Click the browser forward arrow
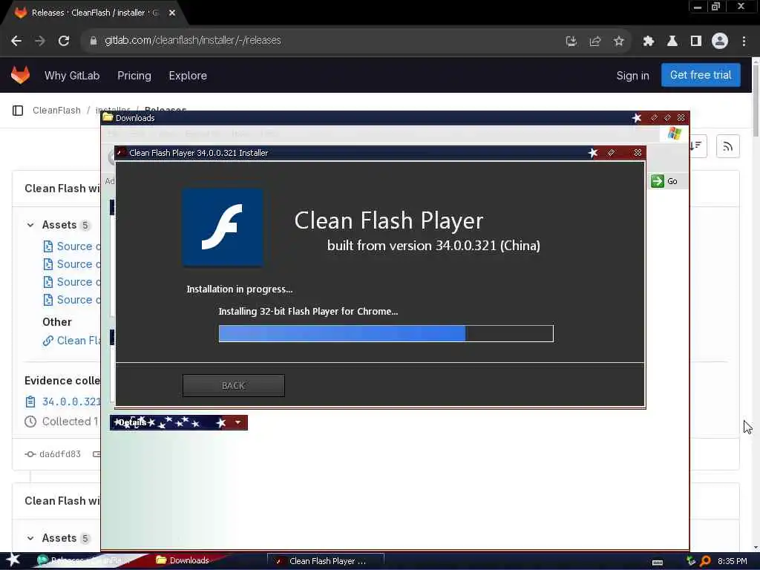760x570 pixels. [40, 41]
